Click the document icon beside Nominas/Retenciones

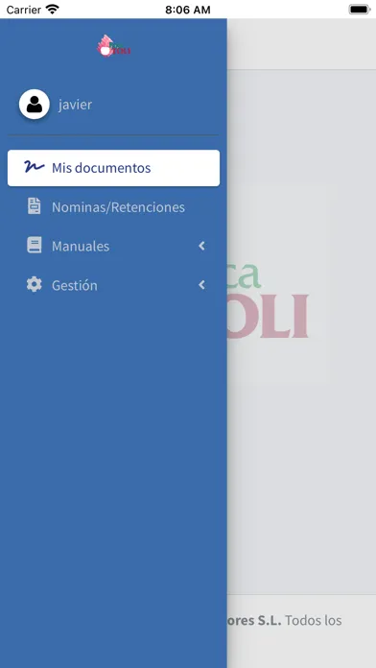pos(35,206)
